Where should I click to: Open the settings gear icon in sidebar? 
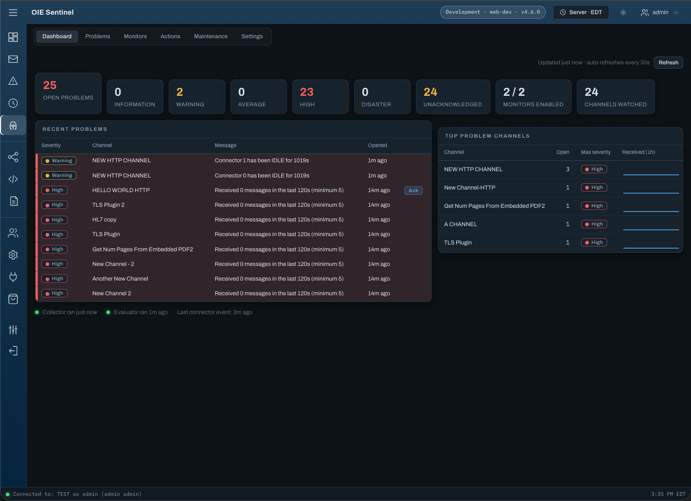click(x=13, y=255)
